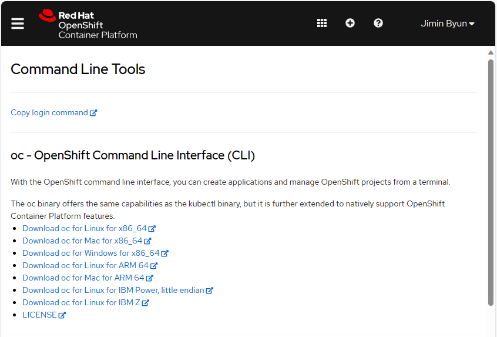Click external link icon beside Copy login command
Viewport: 497px width, 337px height.
click(x=93, y=113)
